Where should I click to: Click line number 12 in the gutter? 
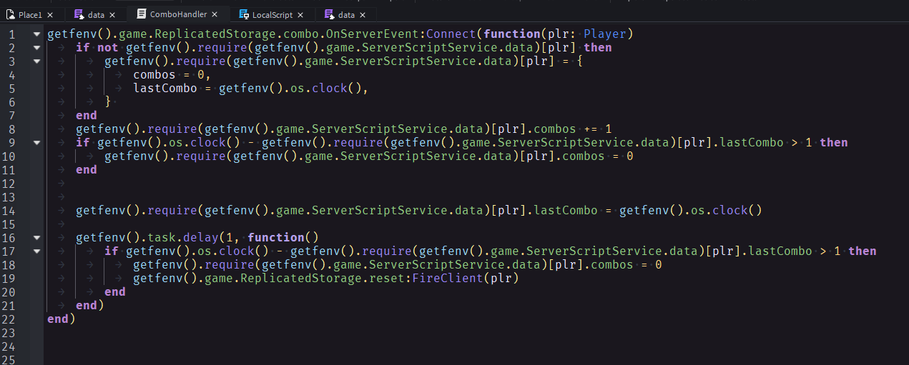[x=9, y=183]
